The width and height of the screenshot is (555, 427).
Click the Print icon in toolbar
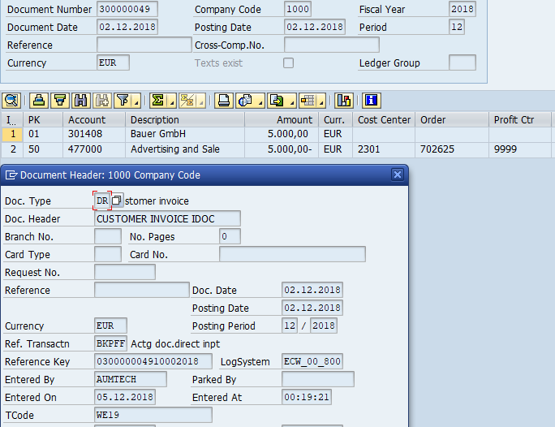[x=224, y=101]
